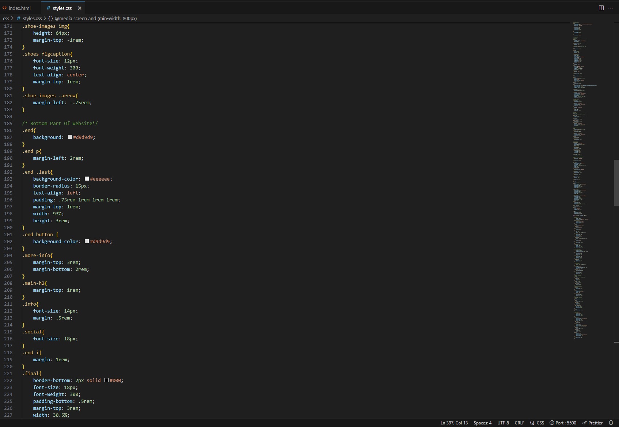Click the index.html file icon in tab
The height and width of the screenshot is (427, 619).
click(5, 8)
